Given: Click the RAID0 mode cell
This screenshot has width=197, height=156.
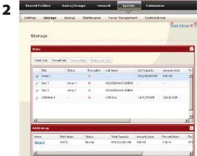Looking at the screenshot, I should coord(64,142).
